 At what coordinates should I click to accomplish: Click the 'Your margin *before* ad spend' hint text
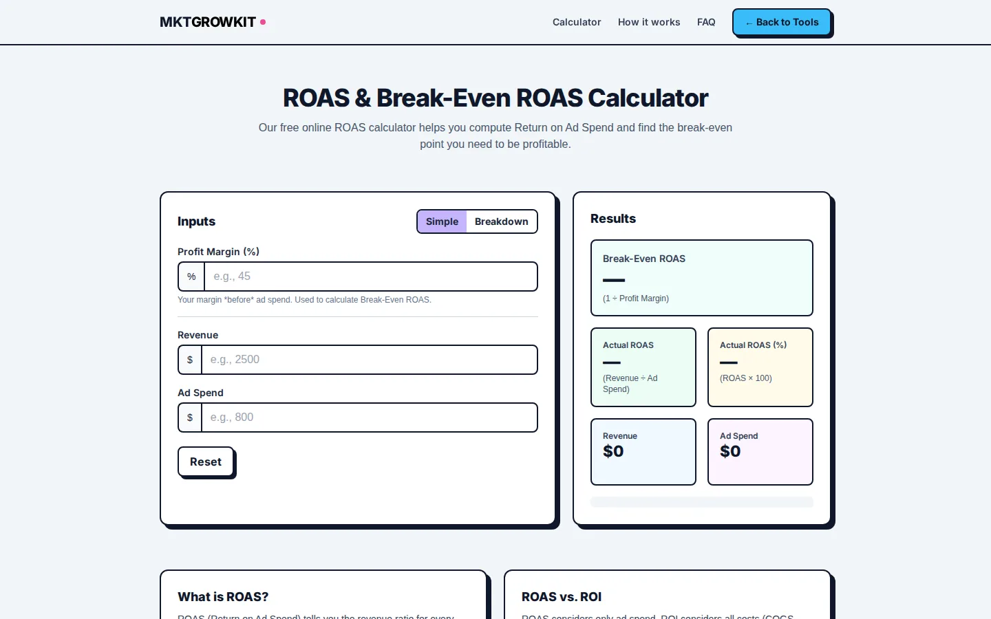point(304,300)
